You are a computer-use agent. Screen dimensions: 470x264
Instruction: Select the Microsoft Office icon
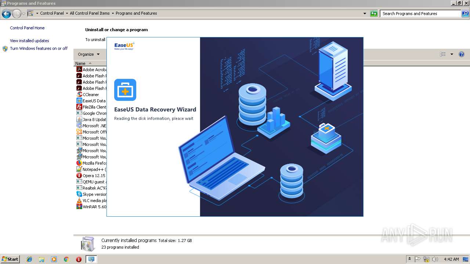pos(79,132)
